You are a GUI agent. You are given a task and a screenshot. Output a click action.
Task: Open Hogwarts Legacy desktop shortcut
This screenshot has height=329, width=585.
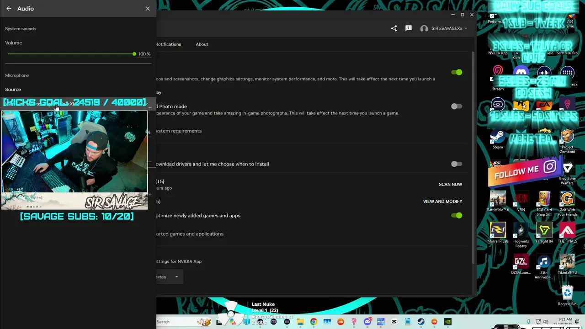521,235
